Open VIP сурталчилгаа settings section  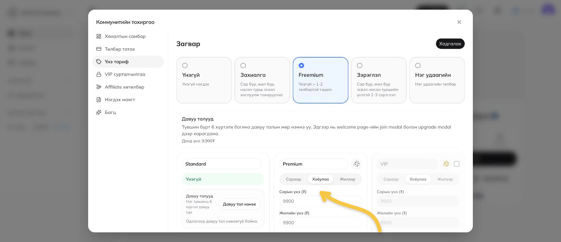coord(128,74)
